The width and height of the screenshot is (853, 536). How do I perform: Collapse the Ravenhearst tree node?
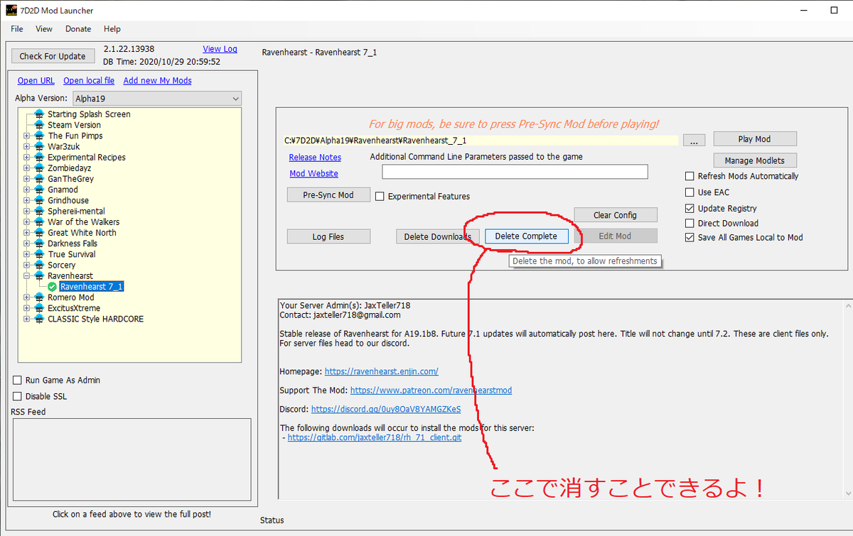point(28,275)
